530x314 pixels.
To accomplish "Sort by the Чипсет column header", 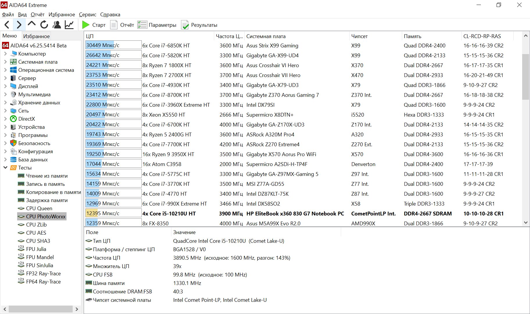I will (x=375, y=36).
